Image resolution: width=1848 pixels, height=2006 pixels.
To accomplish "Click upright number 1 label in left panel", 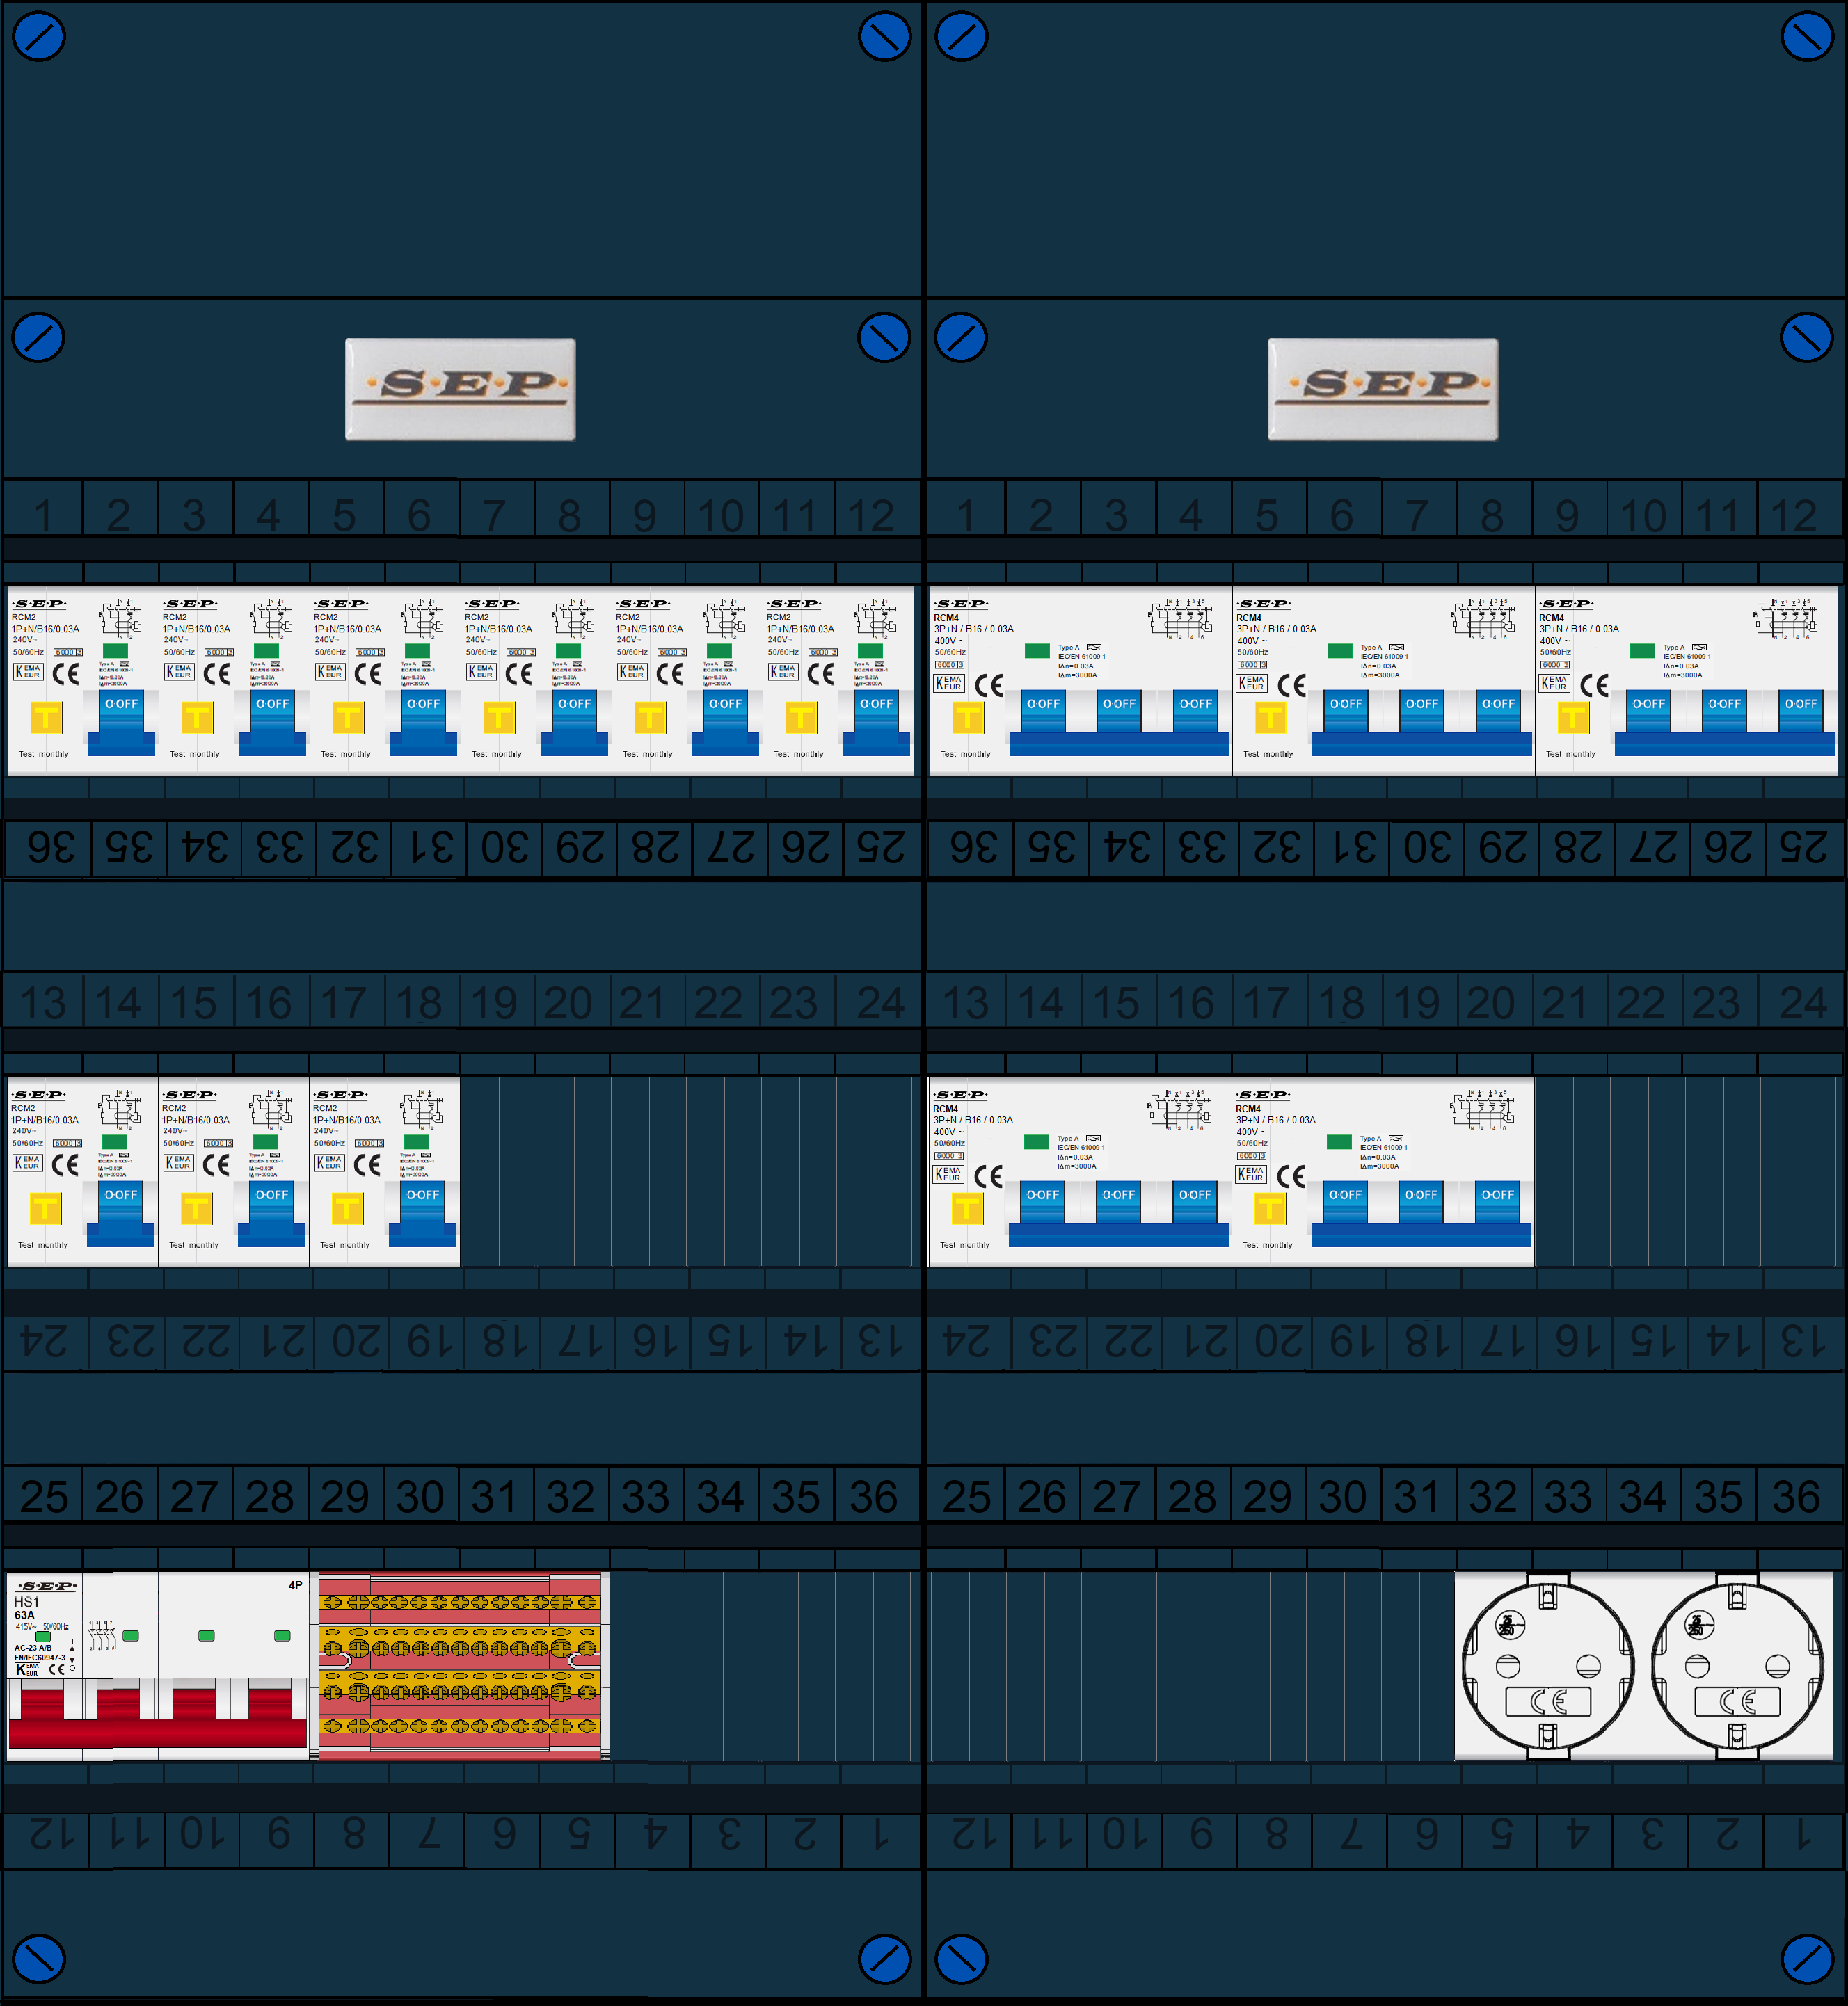I will 43,515.
